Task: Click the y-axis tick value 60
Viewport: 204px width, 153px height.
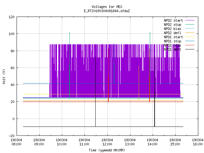Action: tap(12, 68)
